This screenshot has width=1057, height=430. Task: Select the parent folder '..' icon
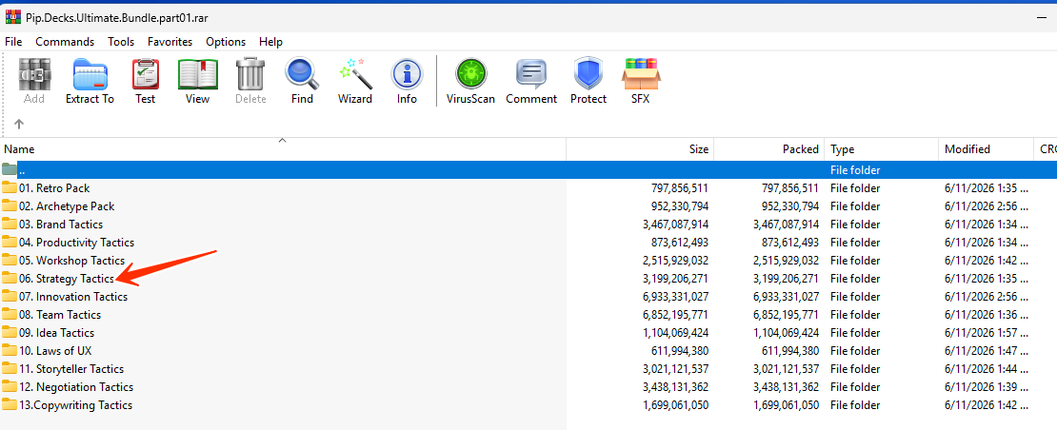pyautogui.click(x=9, y=169)
